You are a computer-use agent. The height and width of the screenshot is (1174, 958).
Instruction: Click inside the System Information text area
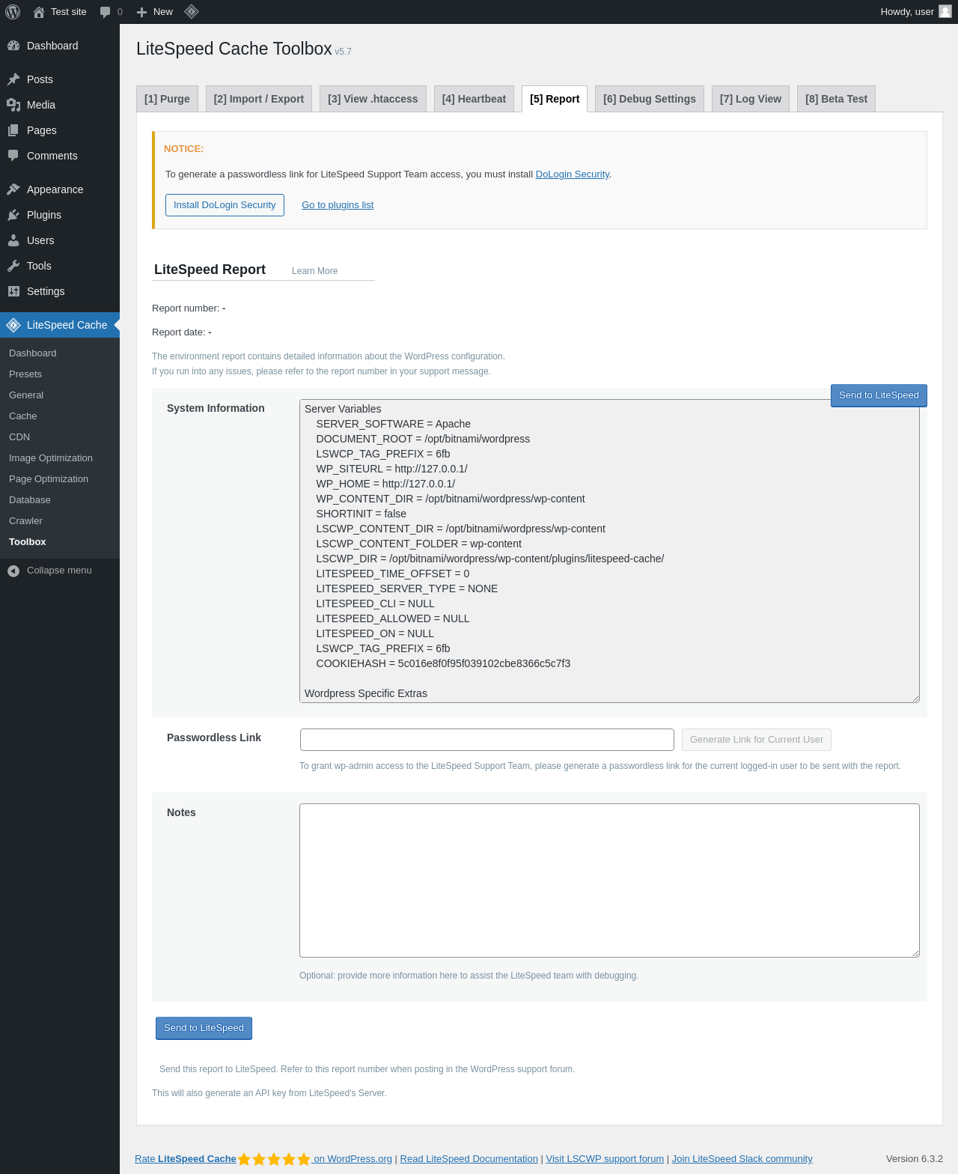[x=609, y=551]
